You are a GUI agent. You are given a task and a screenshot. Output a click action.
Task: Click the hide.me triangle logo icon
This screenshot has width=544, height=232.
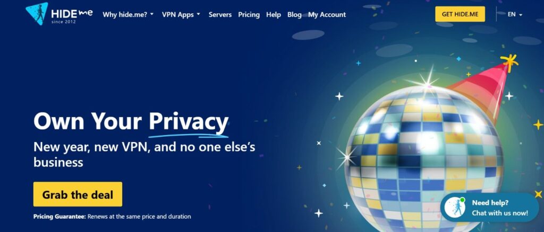coord(37,14)
